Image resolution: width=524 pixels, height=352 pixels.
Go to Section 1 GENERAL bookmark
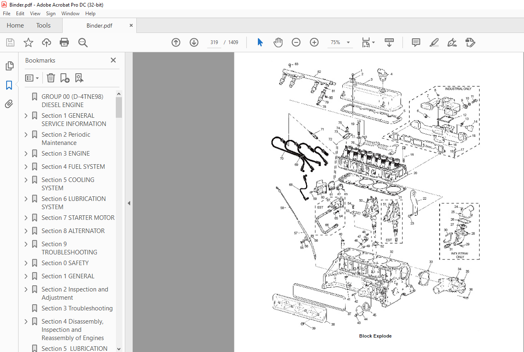coord(68,276)
